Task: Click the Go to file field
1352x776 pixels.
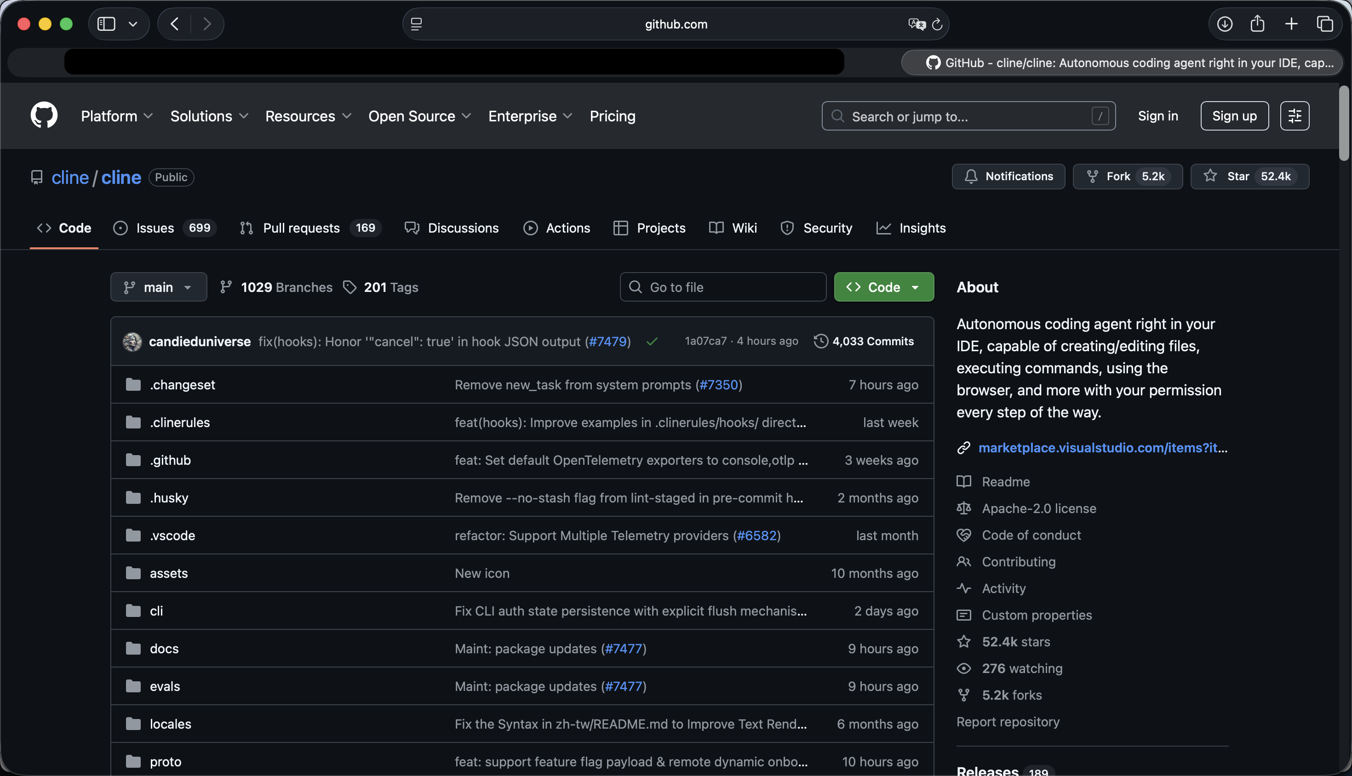Action: 723,287
